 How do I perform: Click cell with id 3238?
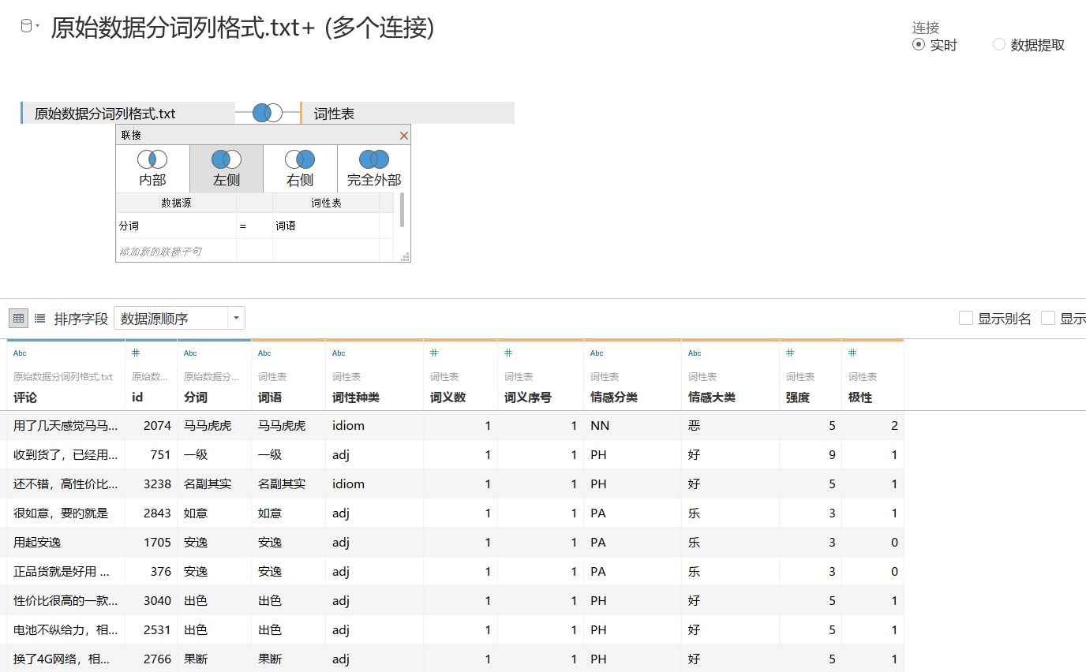pyautogui.click(x=152, y=483)
